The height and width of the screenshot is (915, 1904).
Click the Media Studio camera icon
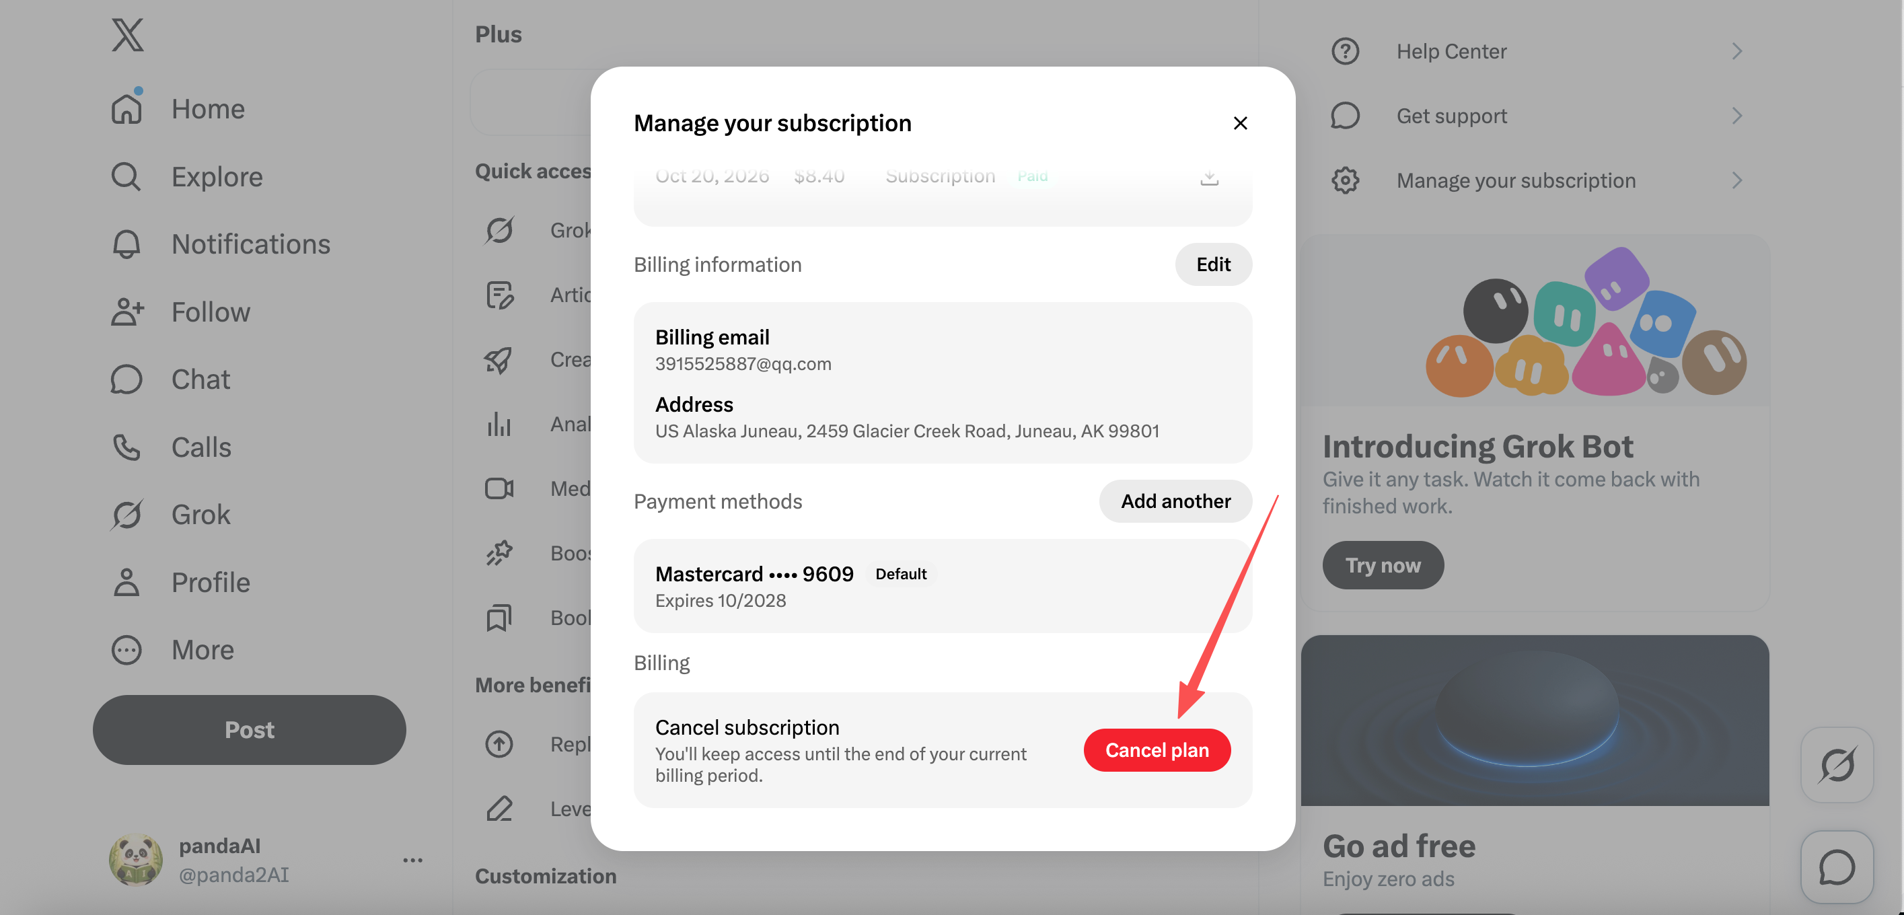(499, 488)
